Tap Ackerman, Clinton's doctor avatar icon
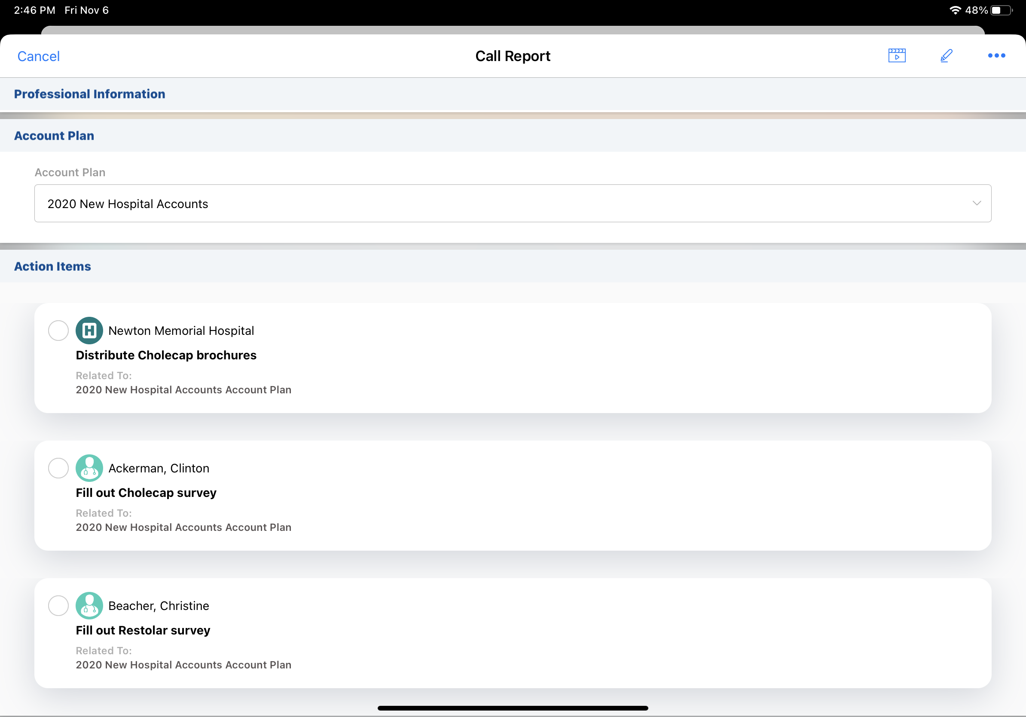1026x717 pixels. pyautogui.click(x=89, y=468)
